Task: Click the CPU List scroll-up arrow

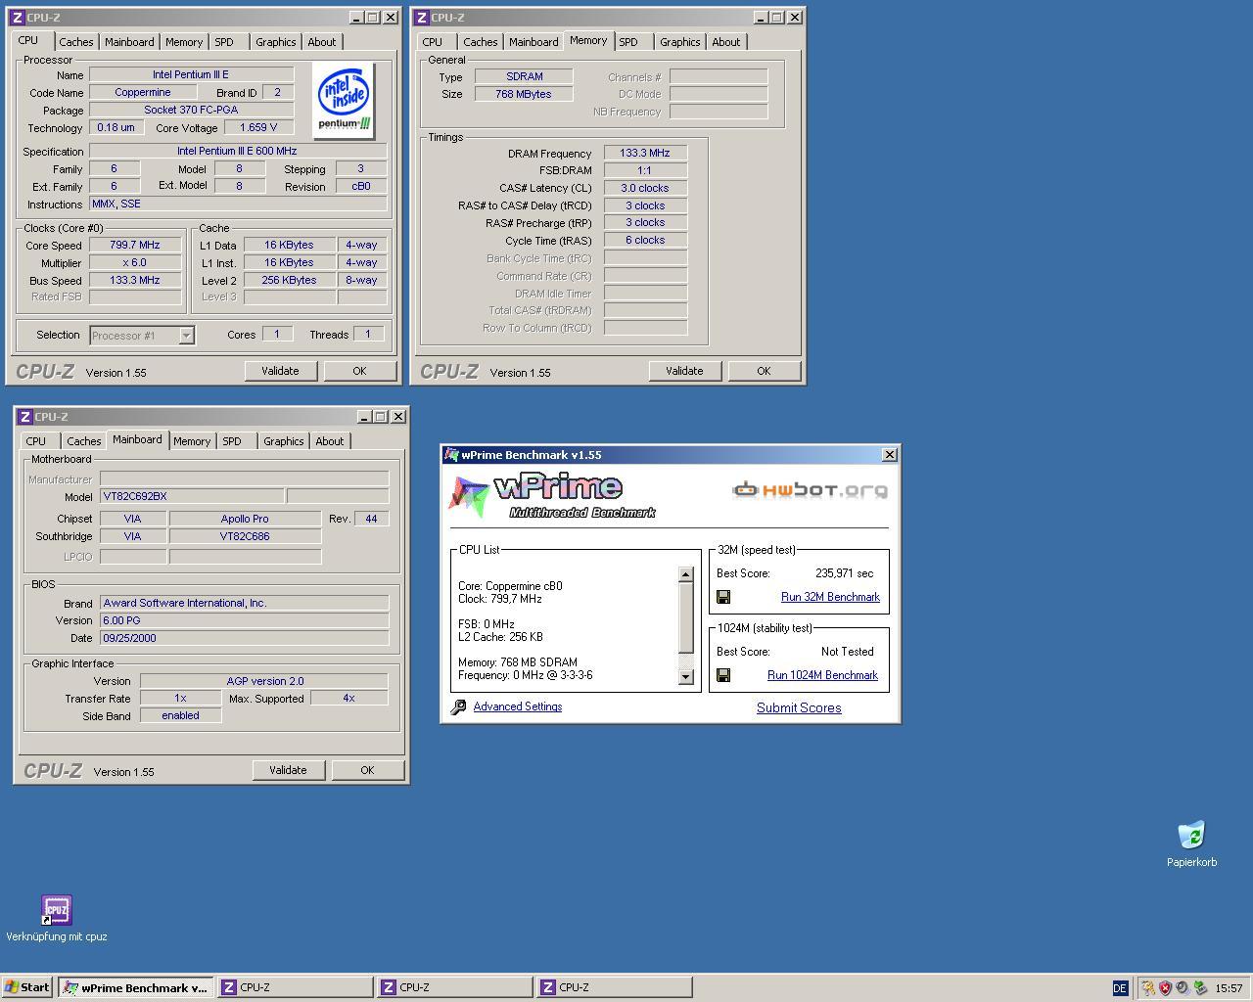Action: pyautogui.click(x=685, y=574)
